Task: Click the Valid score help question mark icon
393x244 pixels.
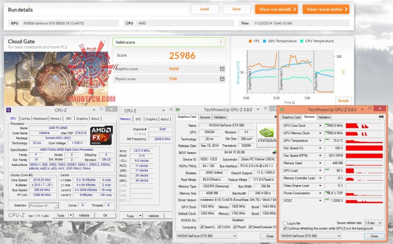Action: 221,42
